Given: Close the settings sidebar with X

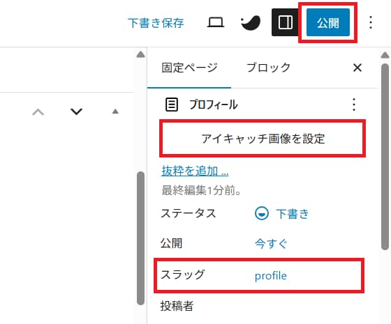Looking at the screenshot, I should [357, 68].
